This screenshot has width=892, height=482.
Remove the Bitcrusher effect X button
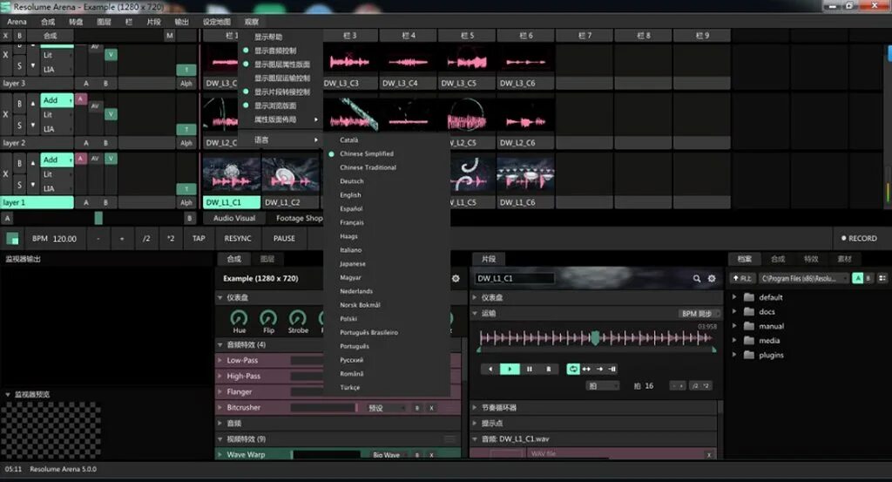click(x=432, y=408)
